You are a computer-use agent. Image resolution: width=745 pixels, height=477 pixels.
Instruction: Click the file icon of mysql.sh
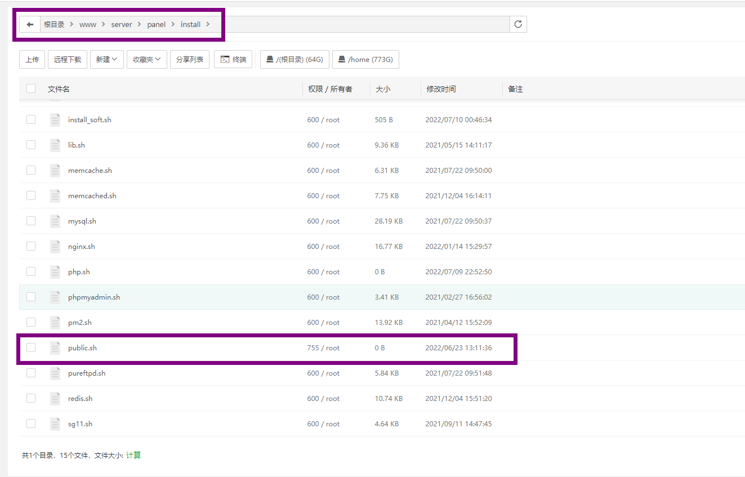click(x=55, y=221)
